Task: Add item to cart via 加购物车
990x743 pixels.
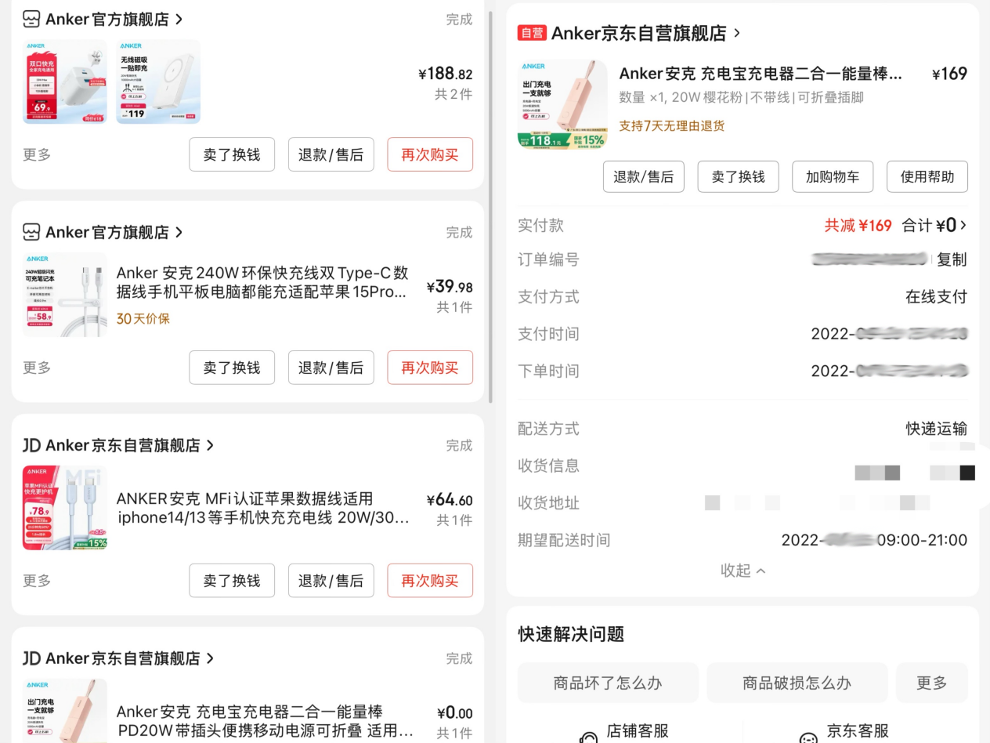Action: (x=833, y=176)
